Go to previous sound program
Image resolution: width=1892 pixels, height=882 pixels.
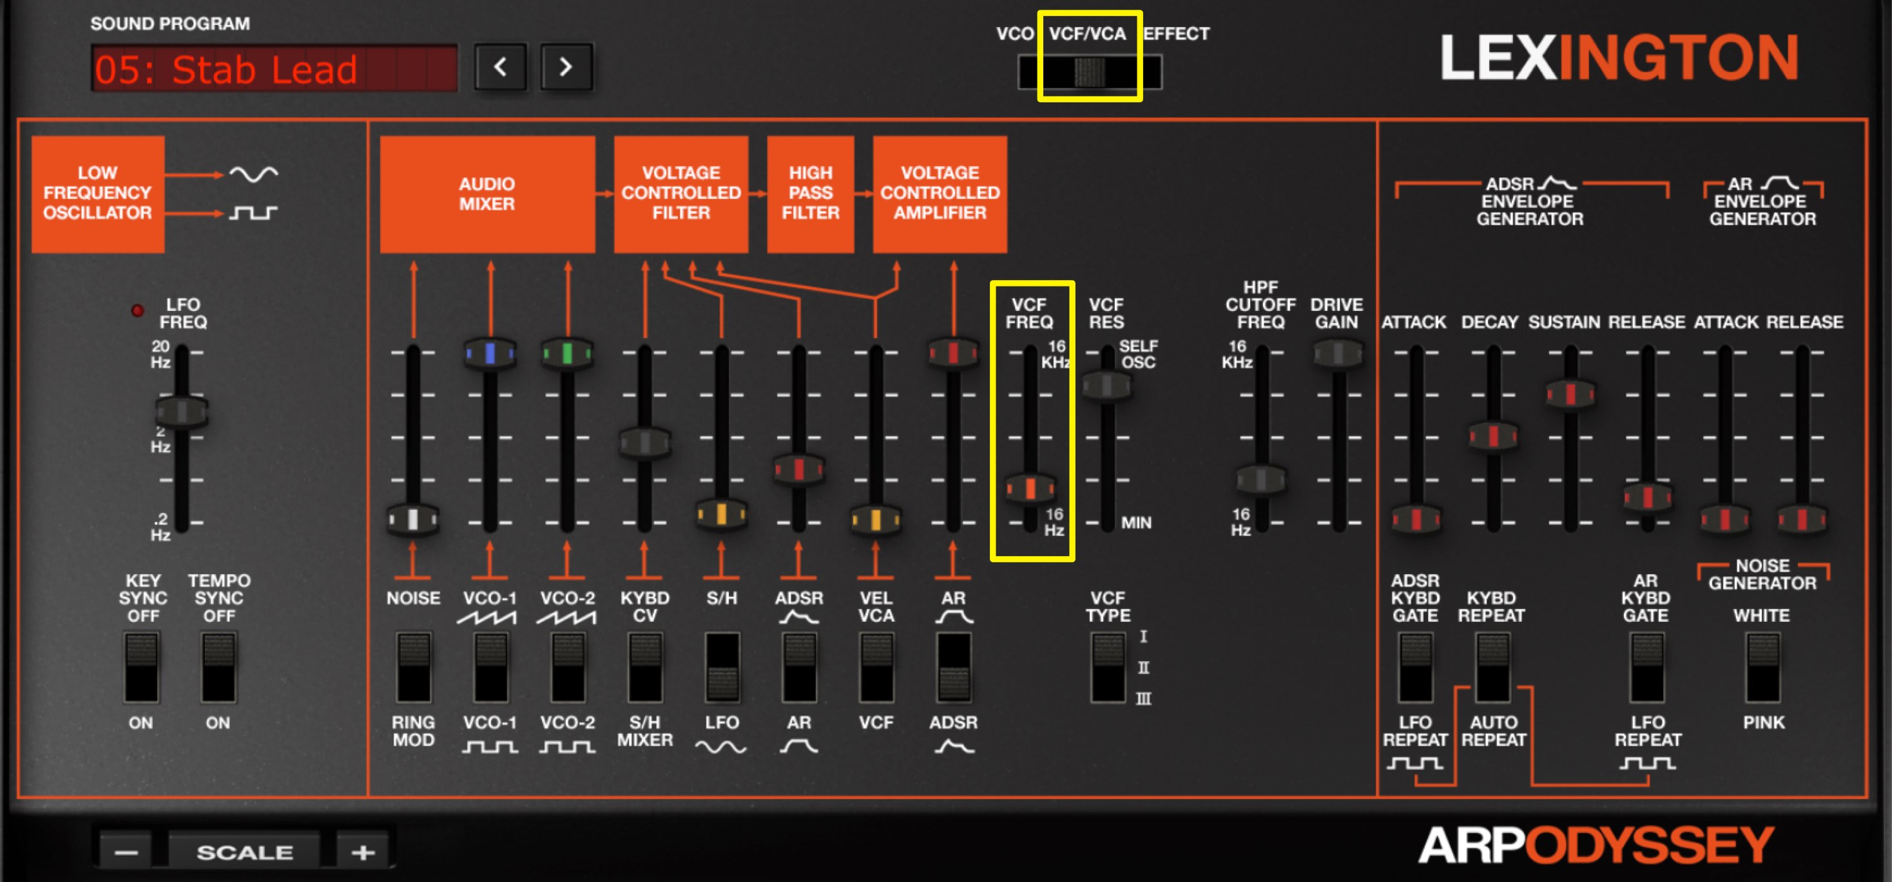pos(500,68)
